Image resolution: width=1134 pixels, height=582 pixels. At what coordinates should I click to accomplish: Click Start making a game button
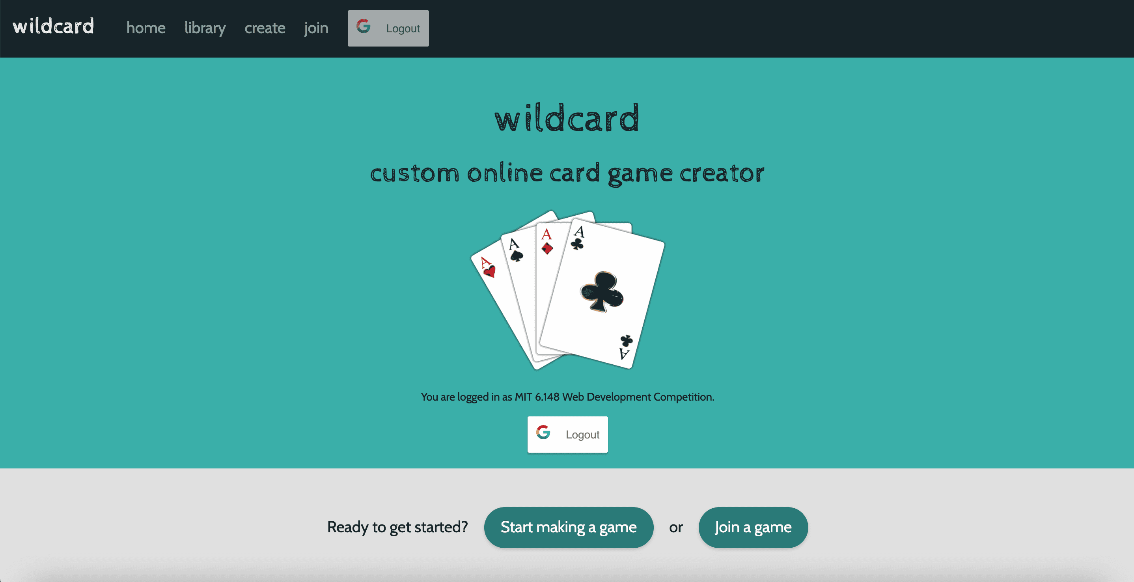pos(569,527)
